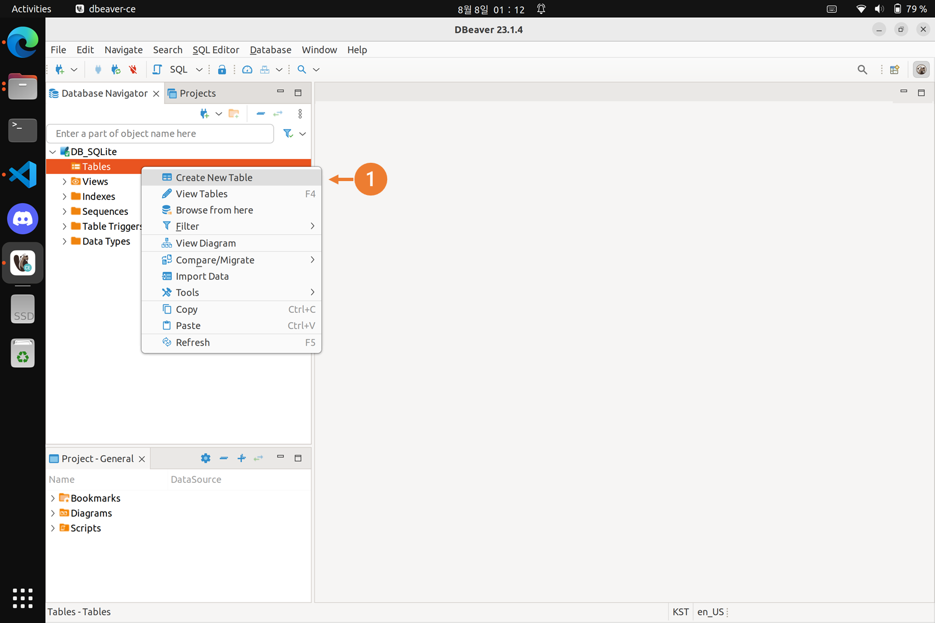Open navigator New Connection dropdown arrow
The height and width of the screenshot is (623, 935).
tap(219, 114)
